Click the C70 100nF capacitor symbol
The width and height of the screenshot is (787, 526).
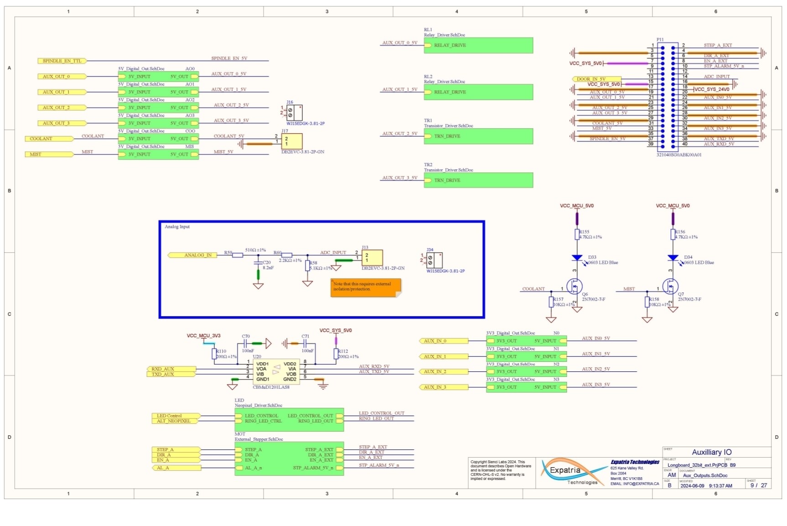pos(245,343)
